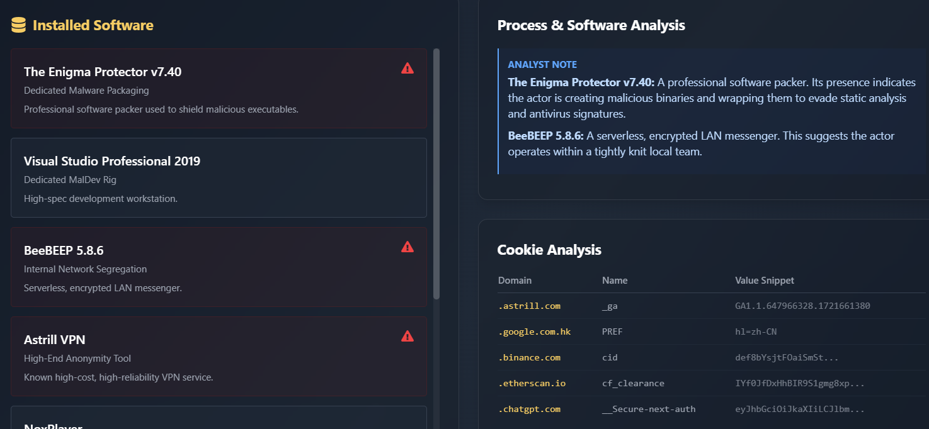Click the warning icon on Enigma Protector card
929x429 pixels.
(x=408, y=68)
